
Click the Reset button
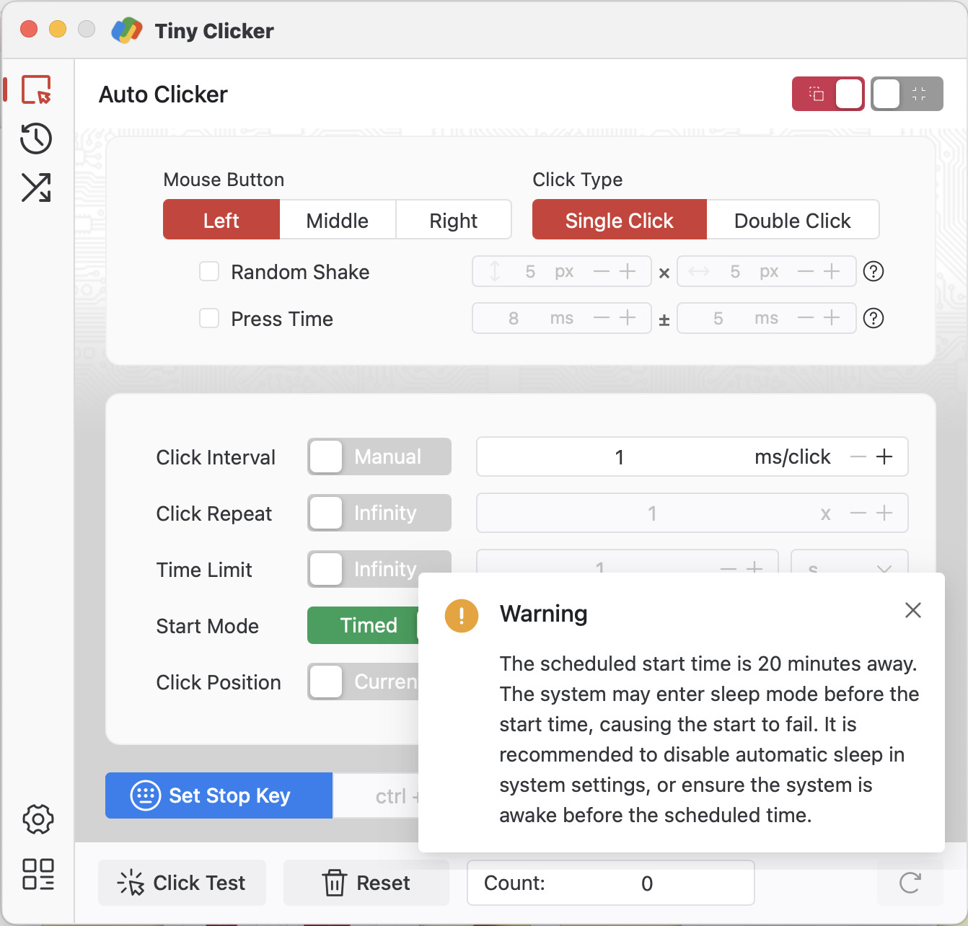366,883
